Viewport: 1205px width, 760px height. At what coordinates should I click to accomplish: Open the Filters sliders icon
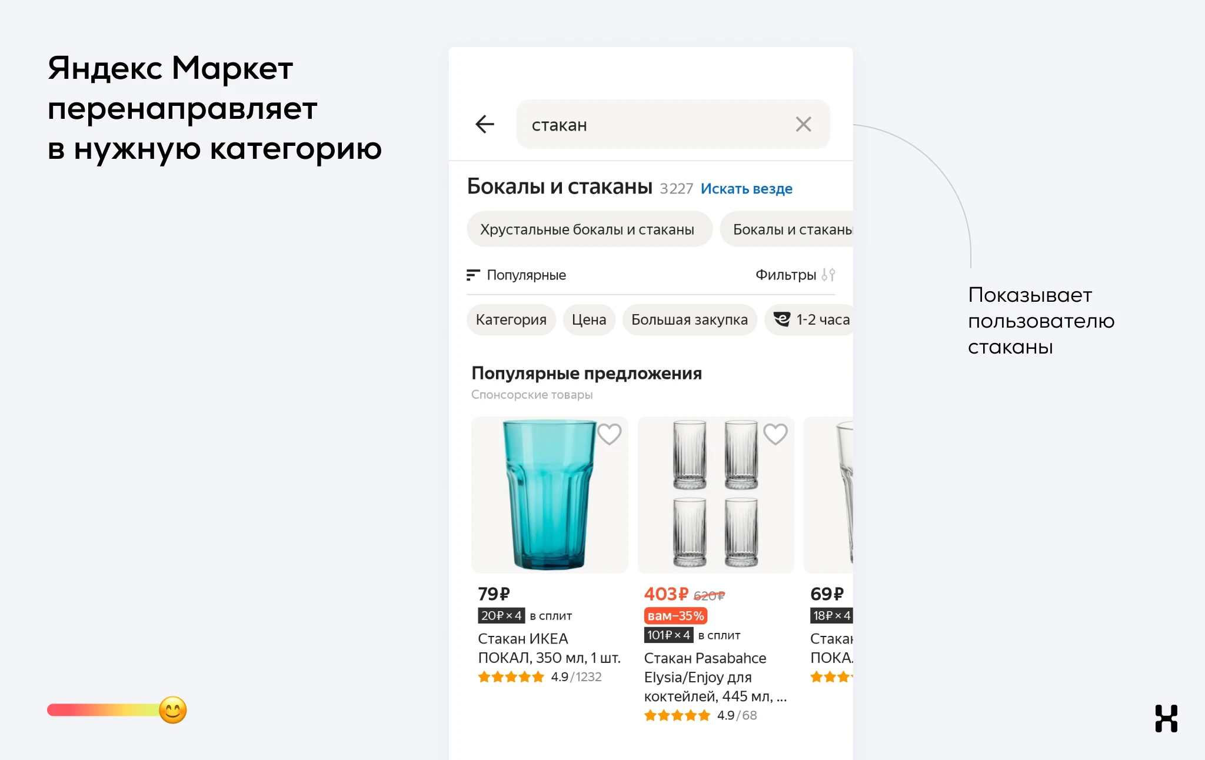[x=828, y=275]
